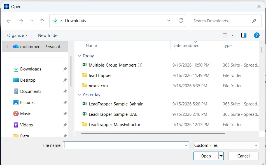Select the lead trapper folder
The width and height of the screenshot is (266, 165).
click(100, 76)
